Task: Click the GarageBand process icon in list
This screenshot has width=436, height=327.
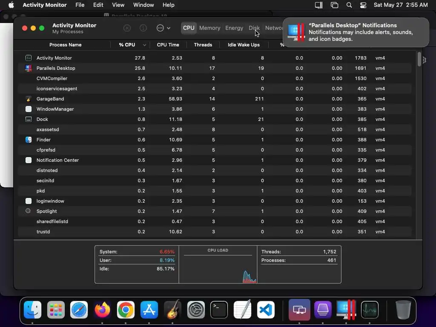Action: coord(29,99)
